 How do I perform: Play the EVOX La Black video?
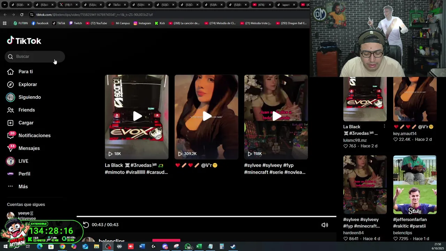pyautogui.click(x=137, y=117)
